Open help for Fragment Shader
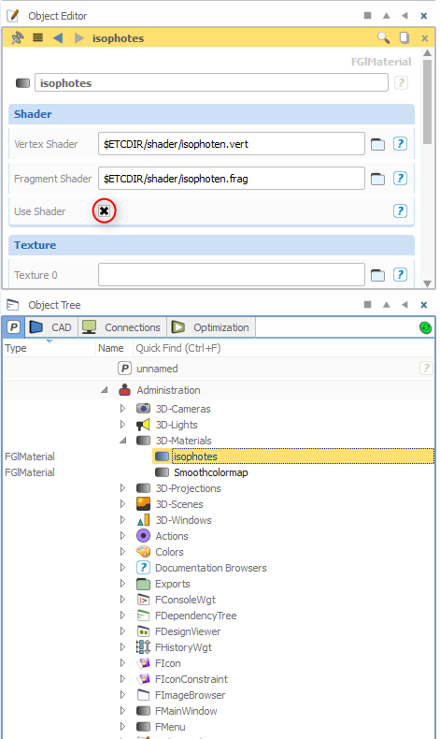 click(x=400, y=178)
